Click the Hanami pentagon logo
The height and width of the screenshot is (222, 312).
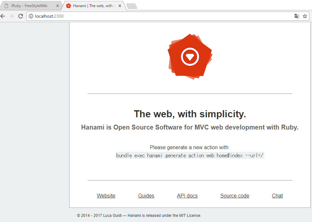pyautogui.click(x=190, y=57)
